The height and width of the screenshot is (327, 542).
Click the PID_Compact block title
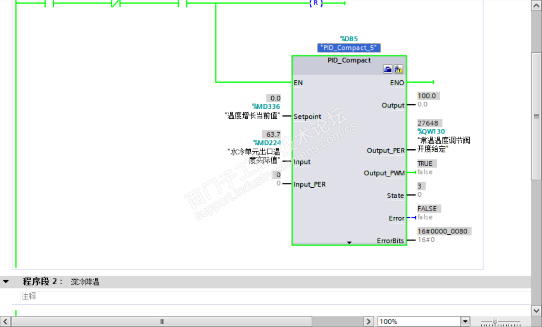(x=349, y=60)
